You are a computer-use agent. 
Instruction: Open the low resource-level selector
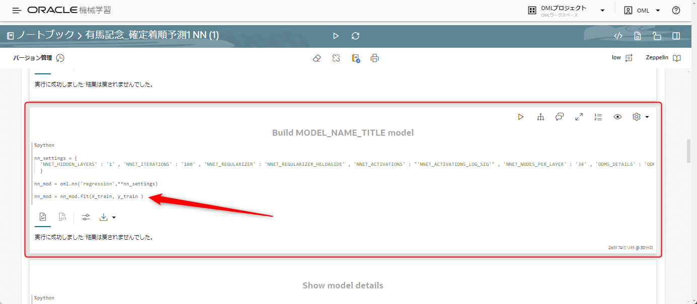(x=622, y=58)
